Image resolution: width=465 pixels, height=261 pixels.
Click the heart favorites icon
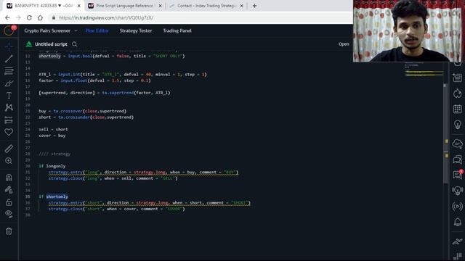[x=9, y=132]
